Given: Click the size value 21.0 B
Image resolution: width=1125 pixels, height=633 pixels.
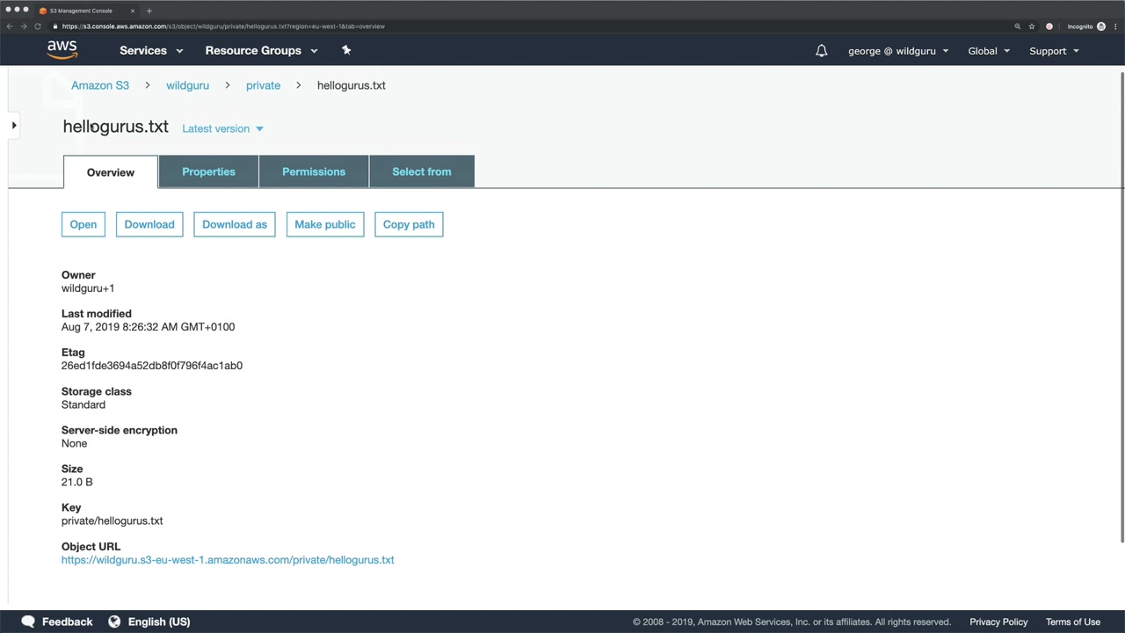Looking at the screenshot, I should (77, 483).
